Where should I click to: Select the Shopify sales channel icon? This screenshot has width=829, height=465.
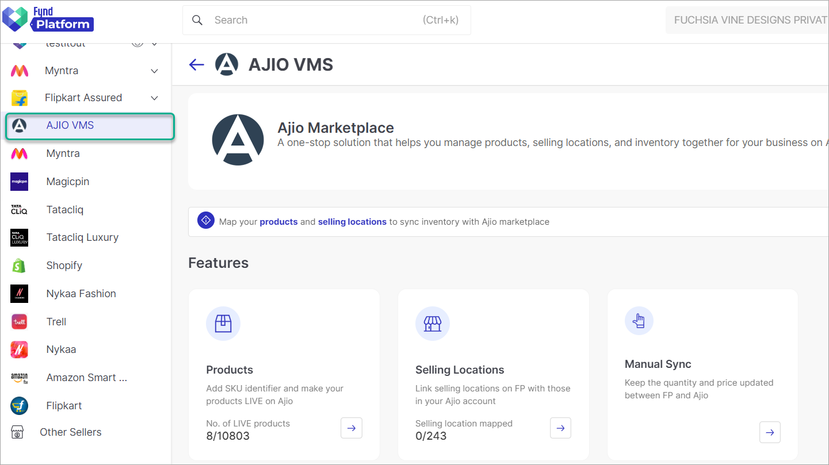[x=19, y=265]
